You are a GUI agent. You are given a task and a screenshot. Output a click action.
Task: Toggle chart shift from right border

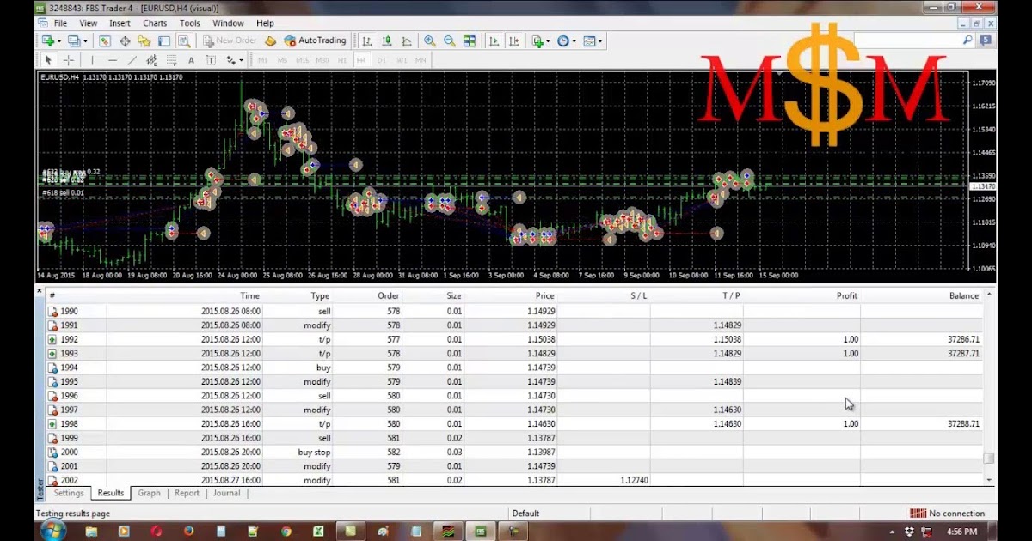click(x=513, y=41)
